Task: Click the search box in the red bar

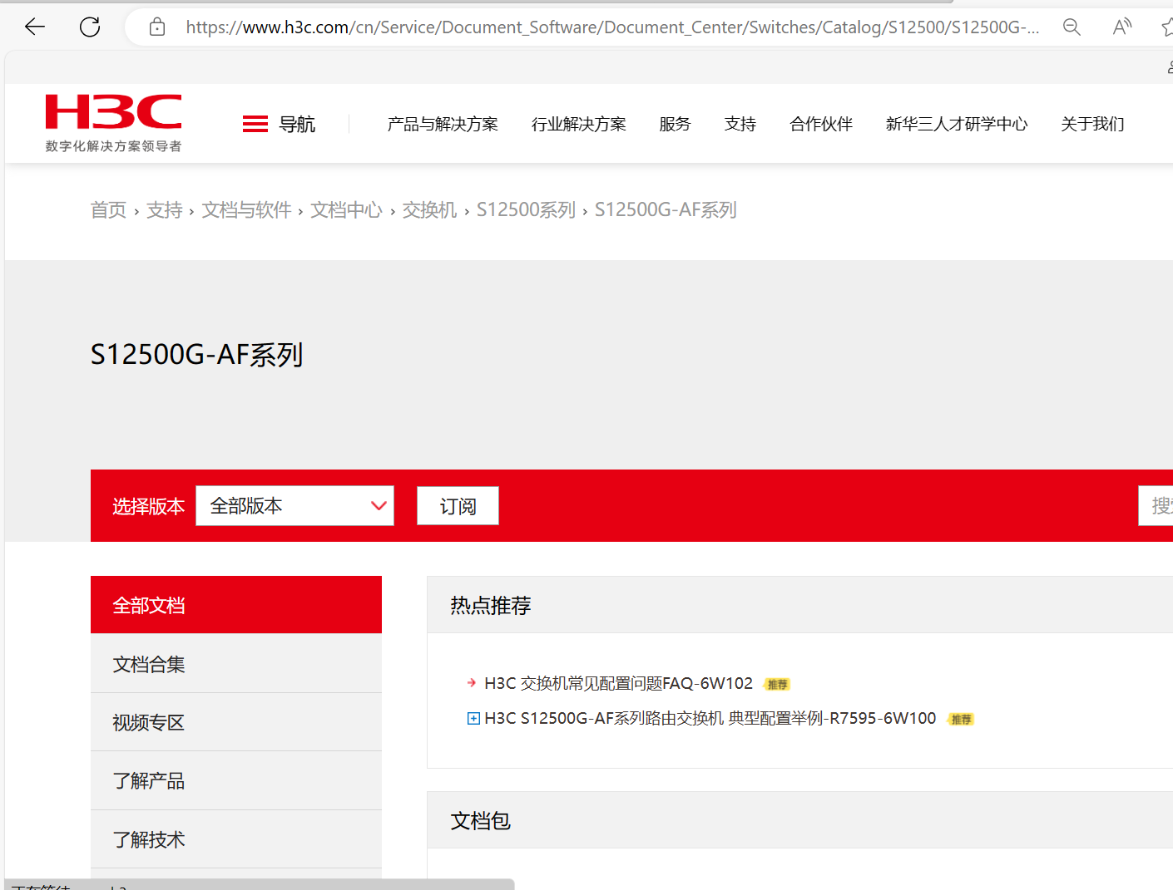Action: (x=1156, y=505)
